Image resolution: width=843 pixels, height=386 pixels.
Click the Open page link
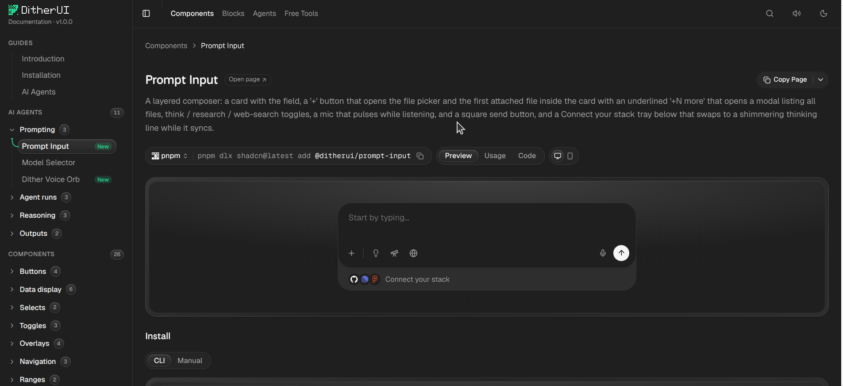click(x=248, y=79)
